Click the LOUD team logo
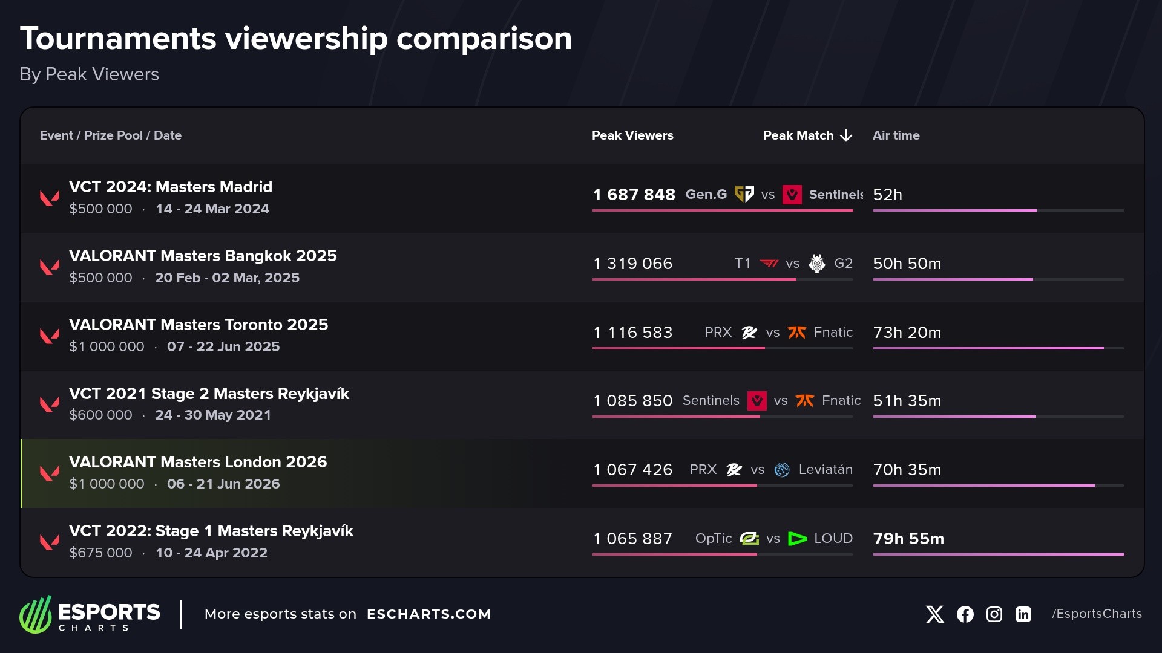 (x=798, y=538)
